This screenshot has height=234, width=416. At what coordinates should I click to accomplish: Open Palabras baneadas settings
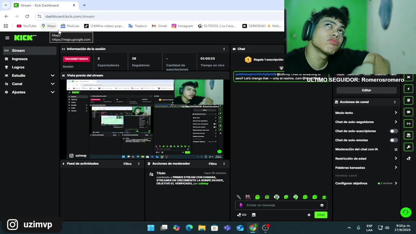(366, 168)
